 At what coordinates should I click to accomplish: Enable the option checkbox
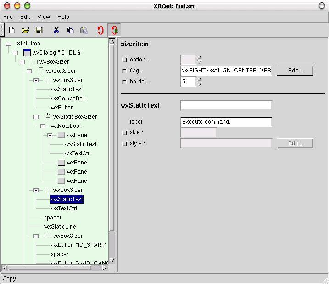tap(124, 60)
